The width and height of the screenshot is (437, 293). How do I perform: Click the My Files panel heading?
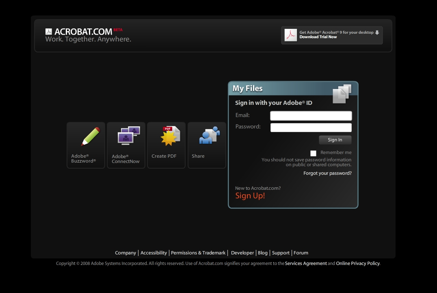pos(247,88)
